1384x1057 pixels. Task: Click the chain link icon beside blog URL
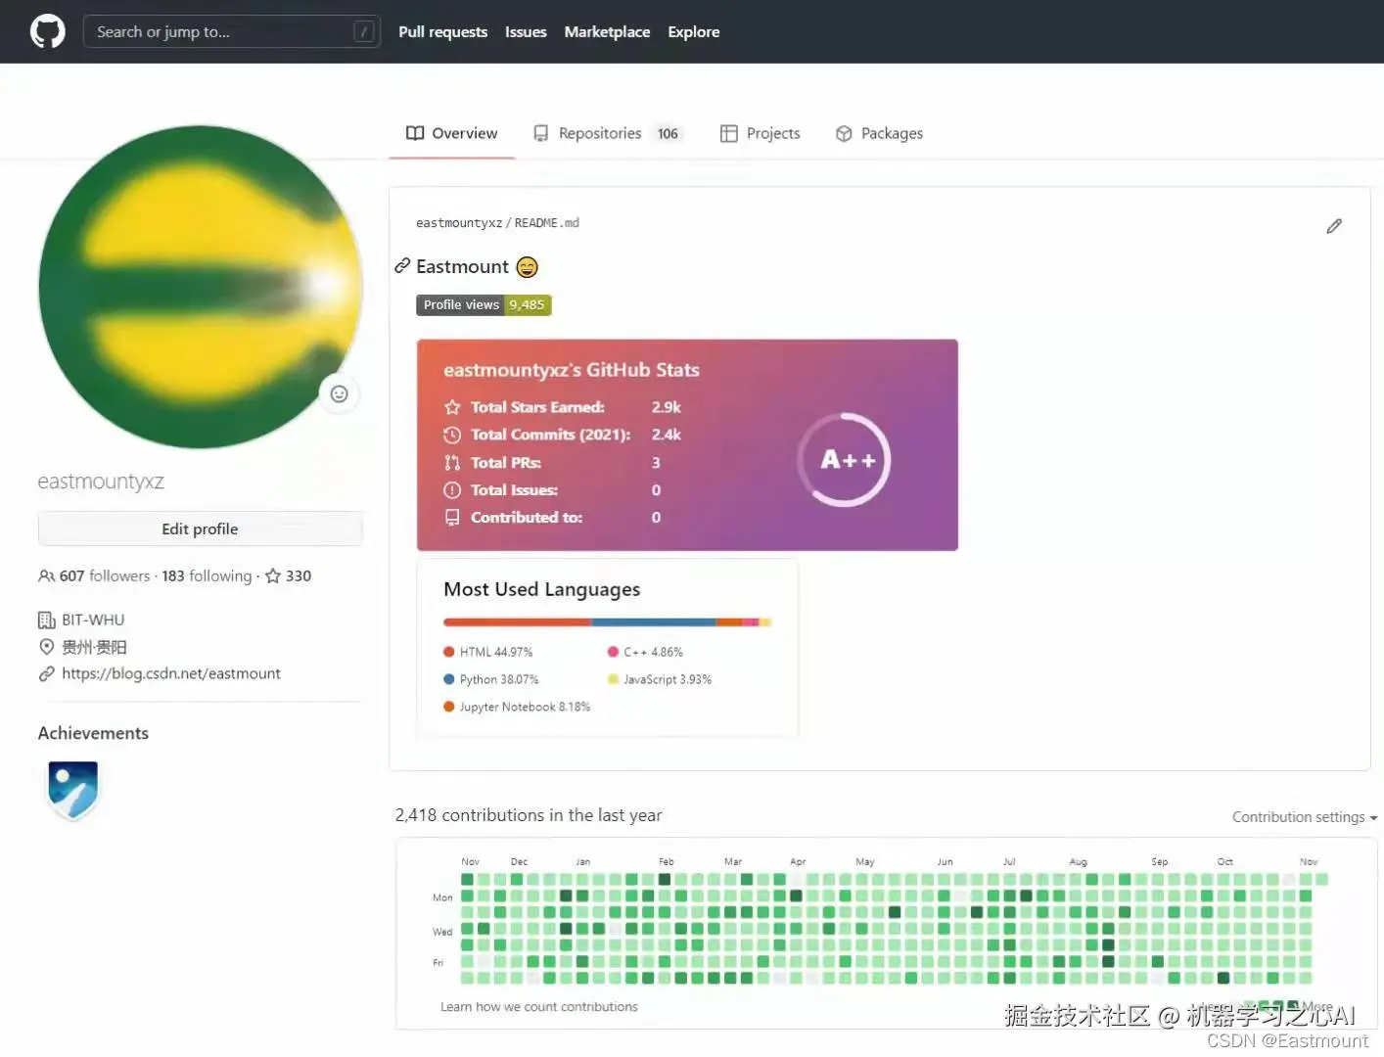pos(46,673)
